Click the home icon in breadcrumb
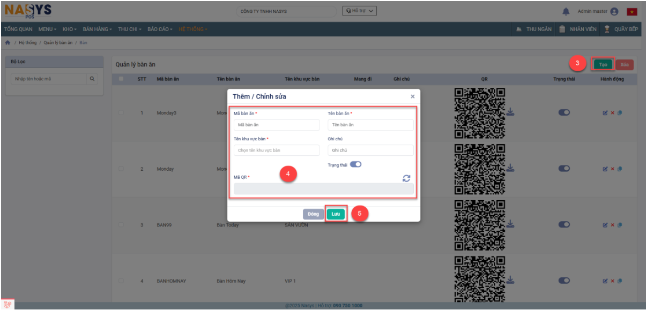 tap(8, 43)
